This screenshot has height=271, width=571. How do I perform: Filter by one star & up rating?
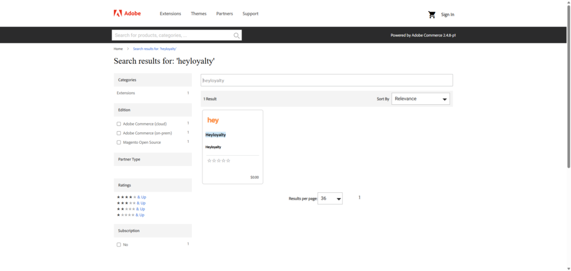click(x=131, y=215)
